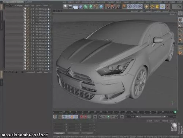This screenshot has width=183, height=138.
Task: Click the timeline frame range slider
Action: [151, 117]
